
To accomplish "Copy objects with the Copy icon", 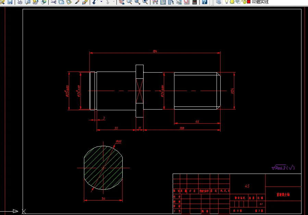I will (61, 2).
